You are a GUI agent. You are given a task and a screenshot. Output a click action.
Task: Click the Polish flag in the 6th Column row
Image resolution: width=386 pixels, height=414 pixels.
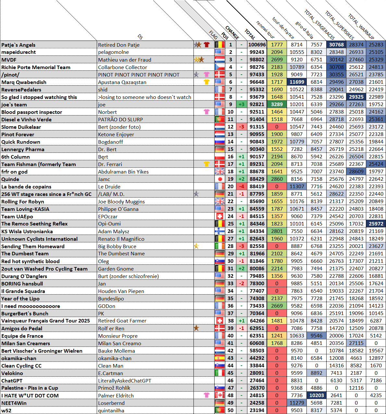(220, 157)
